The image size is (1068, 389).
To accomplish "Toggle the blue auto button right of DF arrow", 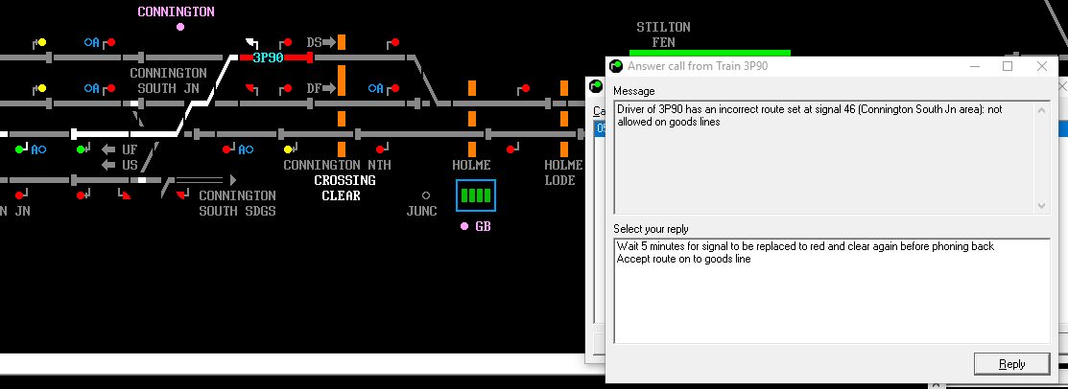I will click(375, 88).
